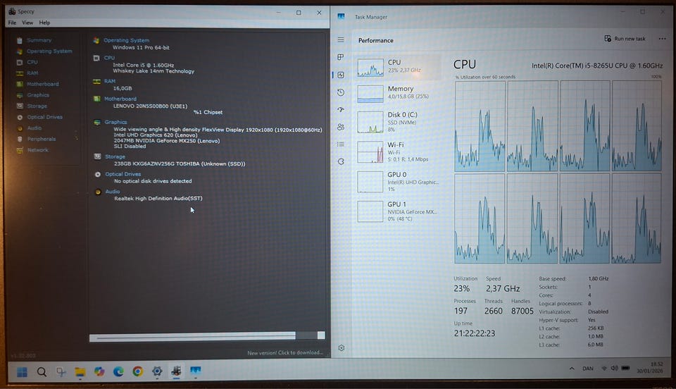Open File Explorer from taskbar
This screenshot has width=676, height=389.
pyautogui.click(x=80, y=372)
